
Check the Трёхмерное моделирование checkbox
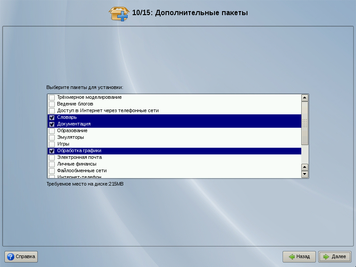[x=52, y=97]
